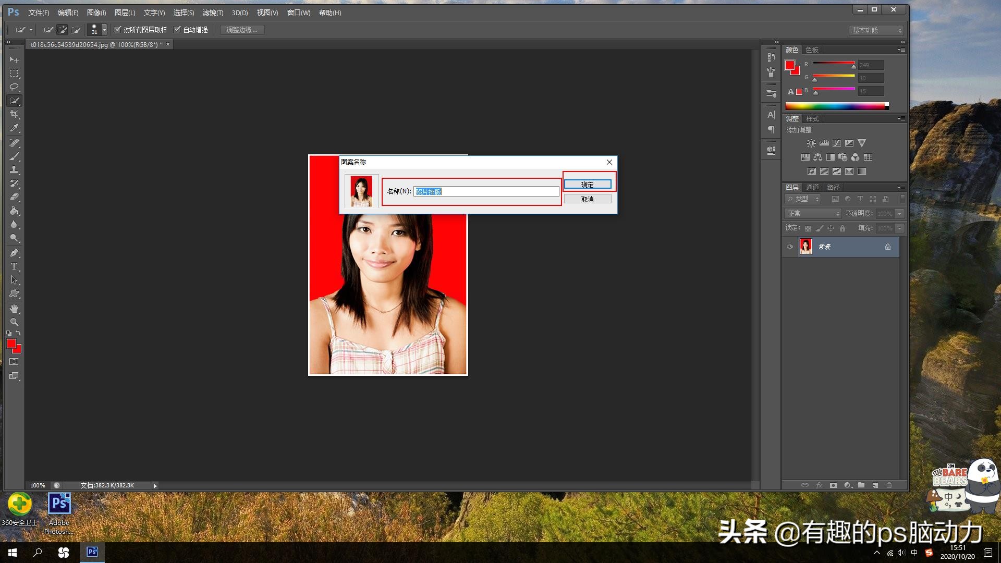Select the Lasso tool
This screenshot has width=1001, height=563.
click(14, 87)
